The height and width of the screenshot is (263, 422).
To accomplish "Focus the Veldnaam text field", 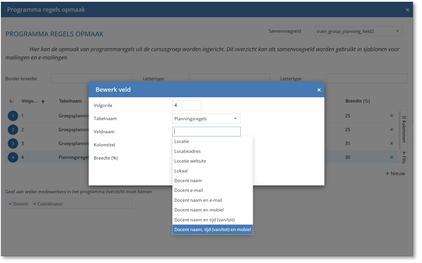I will (206, 132).
